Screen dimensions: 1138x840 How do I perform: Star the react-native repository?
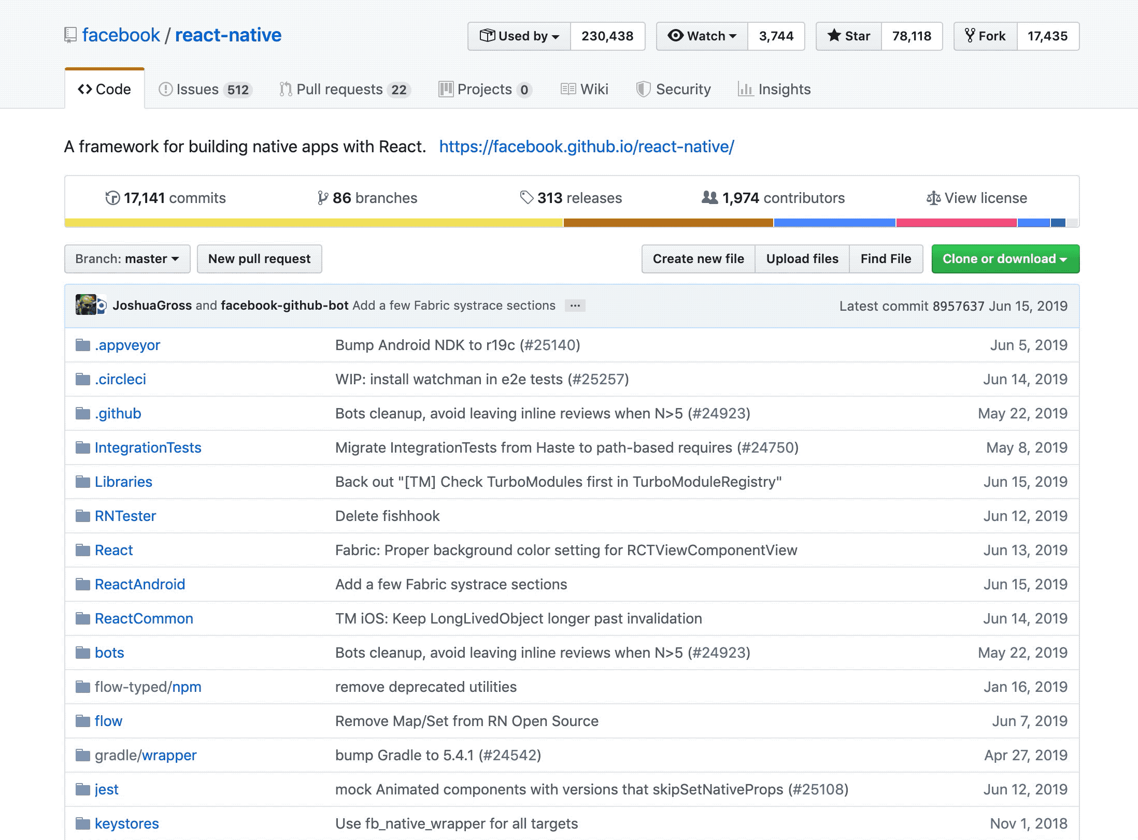tap(848, 36)
